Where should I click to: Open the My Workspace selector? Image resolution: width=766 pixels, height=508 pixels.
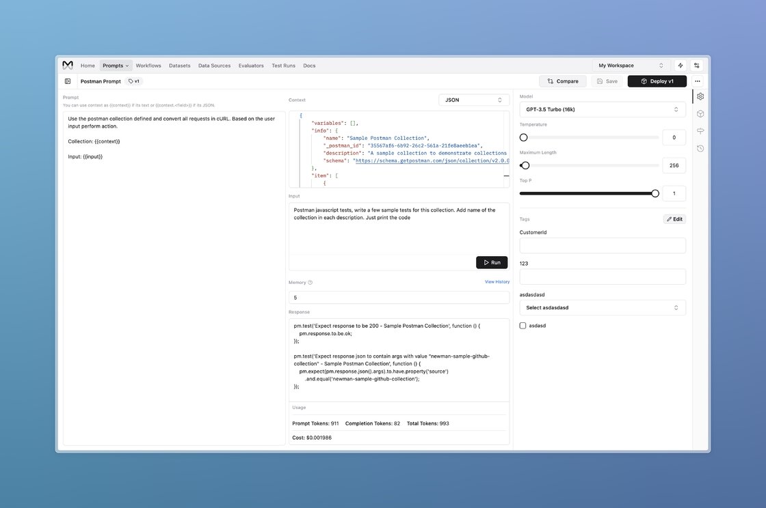pos(631,66)
